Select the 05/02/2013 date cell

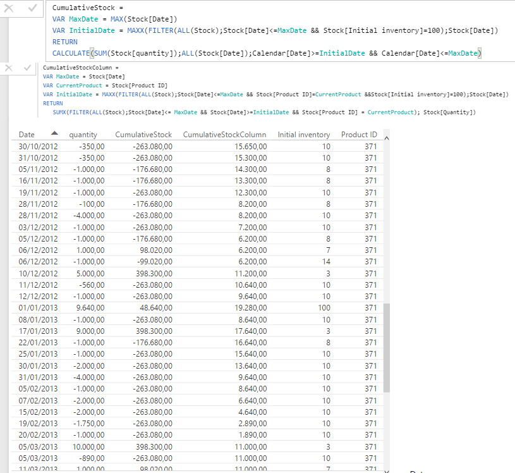pyautogui.click(x=38, y=389)
